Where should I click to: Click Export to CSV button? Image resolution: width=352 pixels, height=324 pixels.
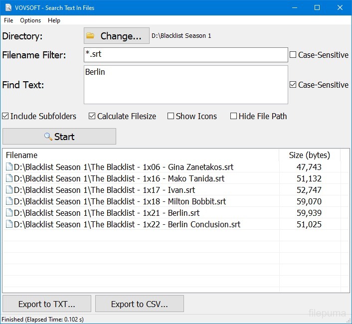(140, 304)
